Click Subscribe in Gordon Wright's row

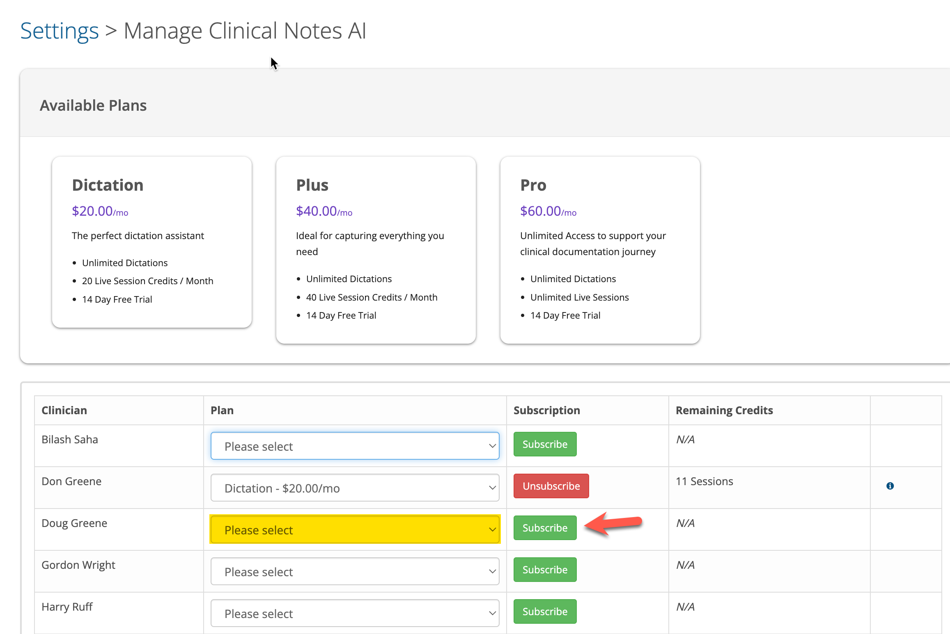coord(545,570)
